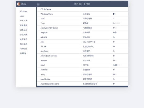Viewport: 144px width, 108px height.
Task: Select Linux in the sidebar
Action: [x=22, y=16]
